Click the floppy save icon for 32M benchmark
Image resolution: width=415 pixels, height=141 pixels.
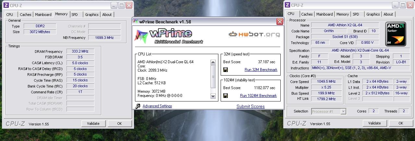click(226, 70)
